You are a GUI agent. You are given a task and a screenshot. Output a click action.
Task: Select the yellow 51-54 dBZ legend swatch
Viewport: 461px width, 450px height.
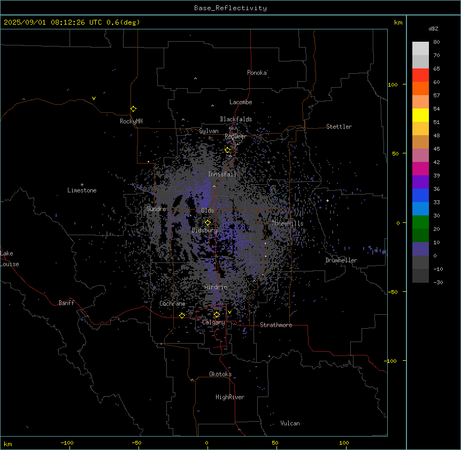(x=420, y=115)
